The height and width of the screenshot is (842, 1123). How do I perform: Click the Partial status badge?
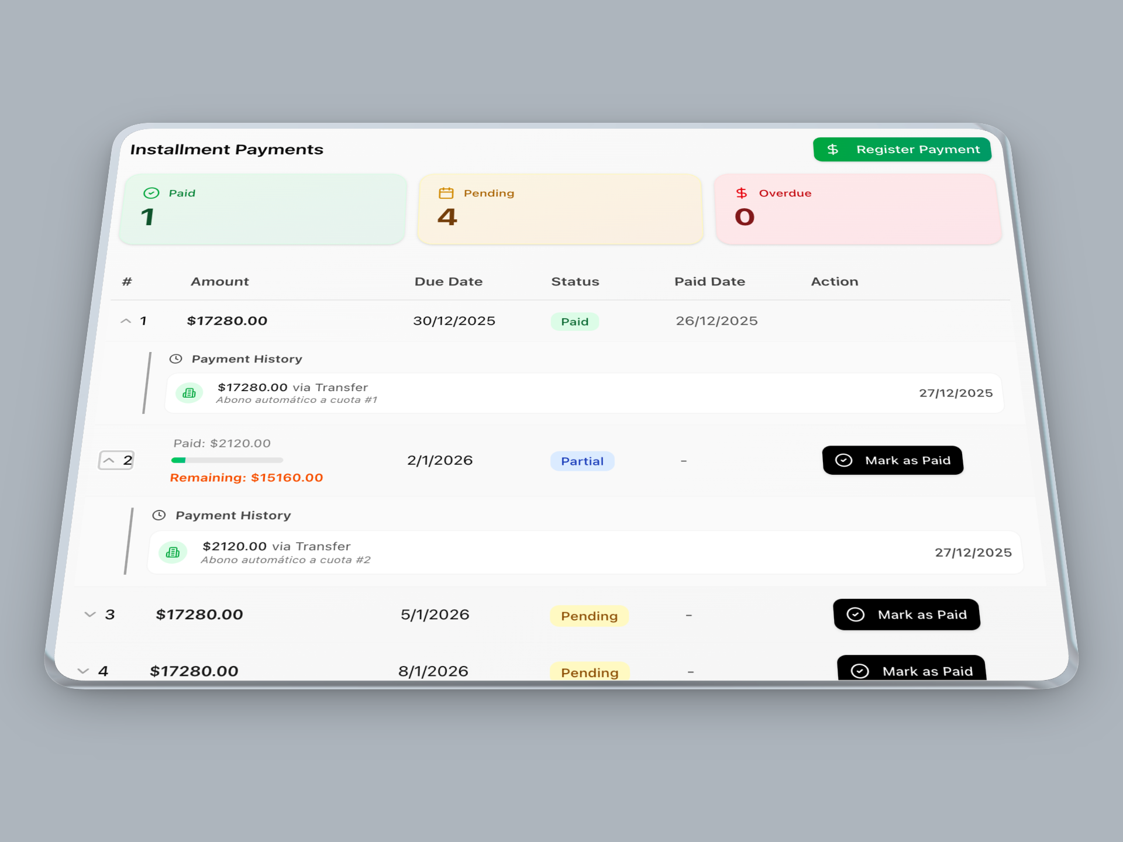point(582,461)
